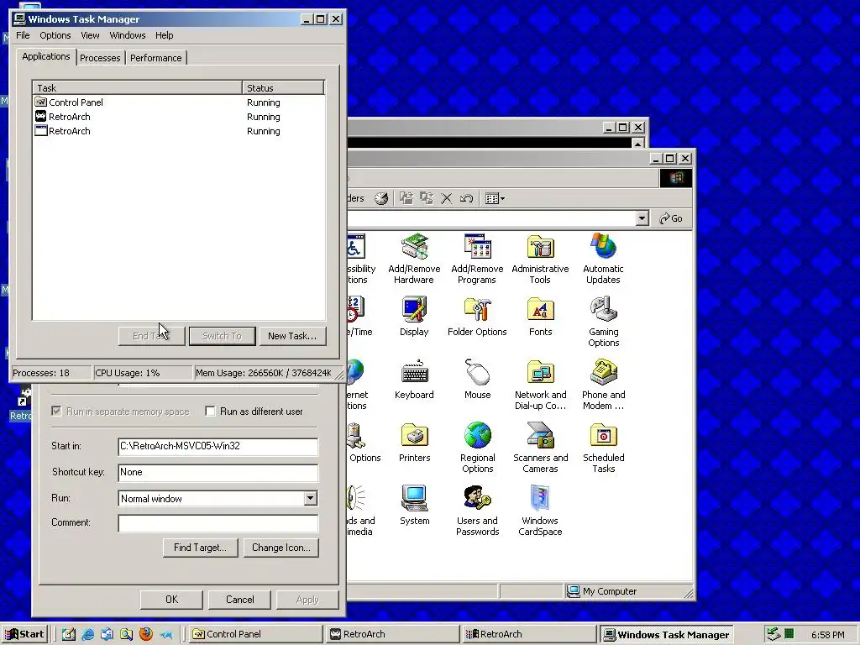Switch to the Processes tab
This screenshot has height=645, width=860.
pyautogui.click(x=100, y=58)
